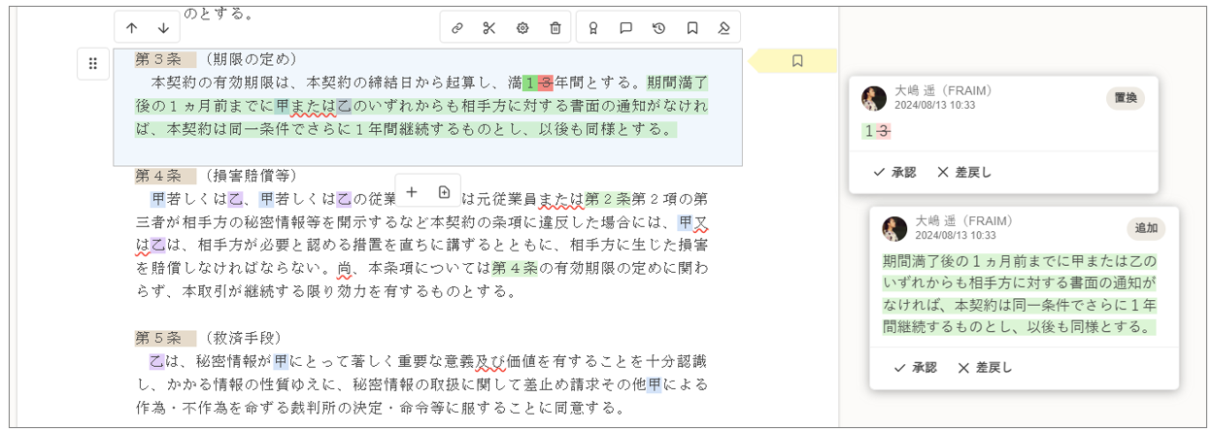
Task: Click the 第２条 cross-reference link in 第４条
Action: click(x=608, y=201)
